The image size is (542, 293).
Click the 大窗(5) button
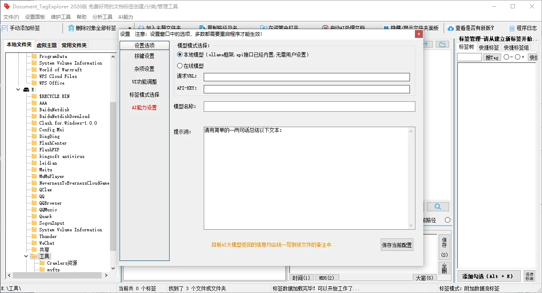(425, 278)
